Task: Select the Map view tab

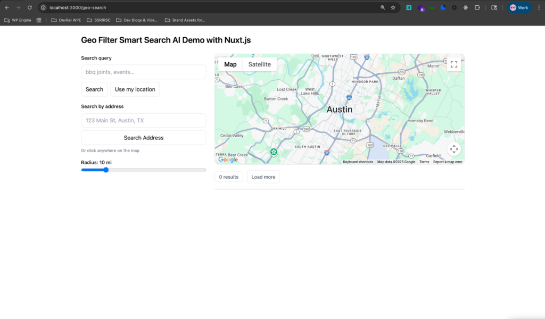Action: coord(230,64)
